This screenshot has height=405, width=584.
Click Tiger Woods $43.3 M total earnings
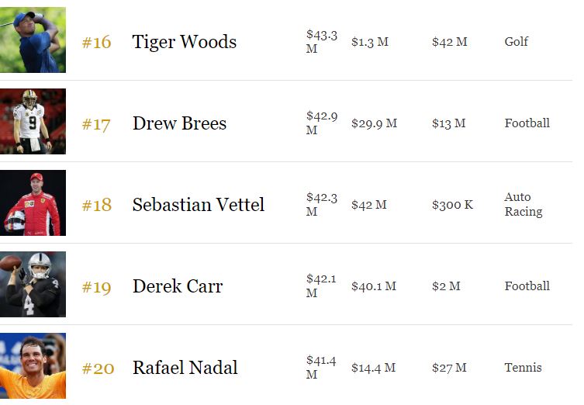[x=321, y=41]
